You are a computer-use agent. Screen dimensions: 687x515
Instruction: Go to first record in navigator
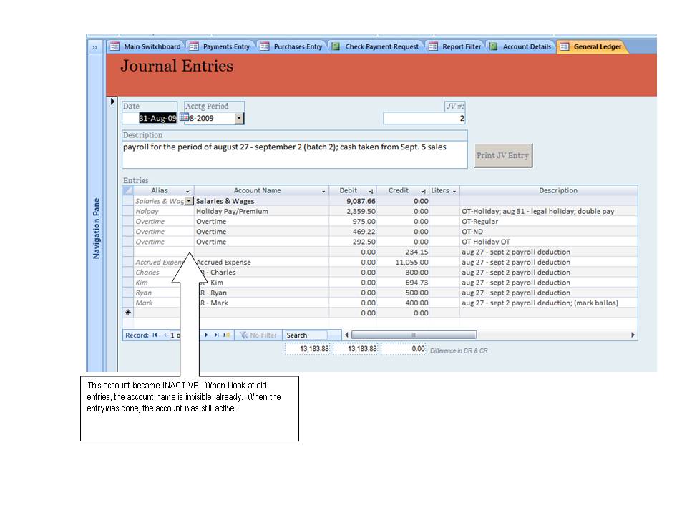(x=155, y=335)
